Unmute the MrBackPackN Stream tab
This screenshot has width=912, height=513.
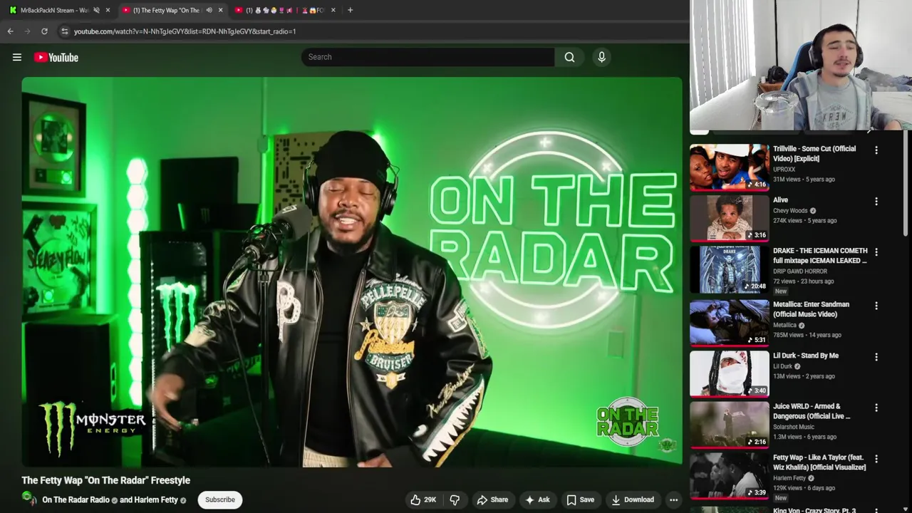point(96,10)
